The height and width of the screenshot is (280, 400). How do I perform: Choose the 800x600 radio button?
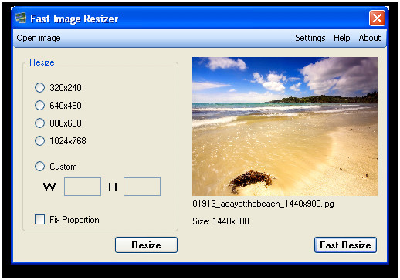[x=39, y=123]
